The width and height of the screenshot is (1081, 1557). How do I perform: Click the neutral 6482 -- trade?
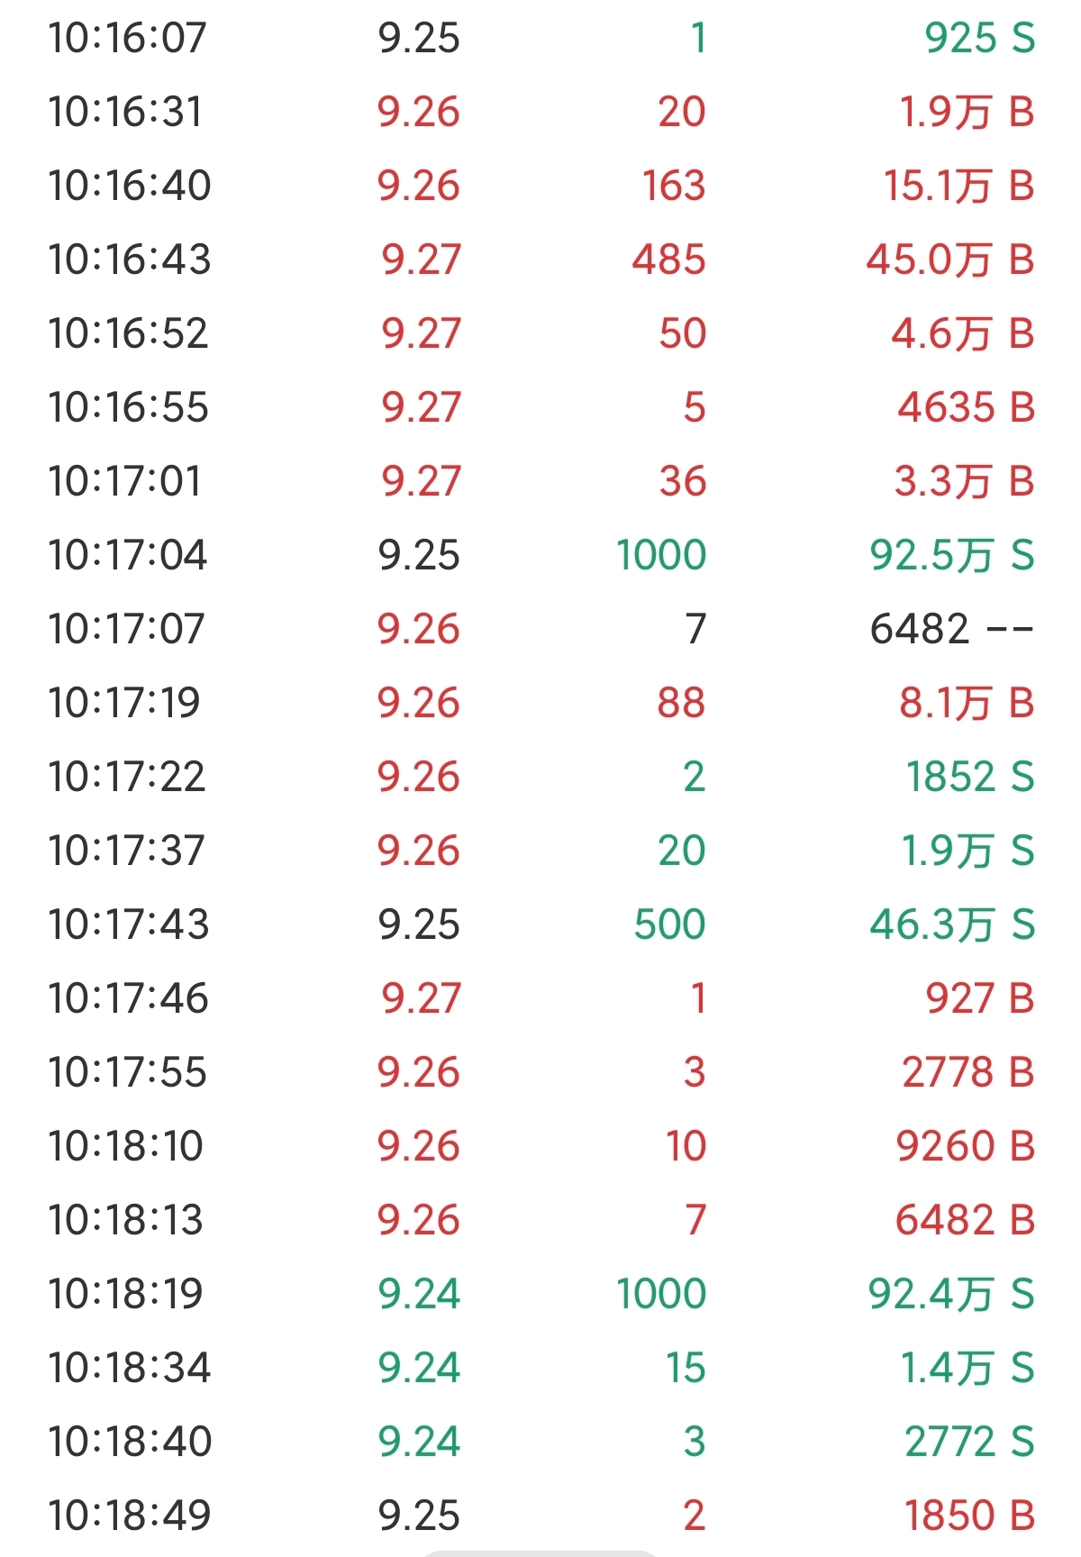(x=950, y=629)
